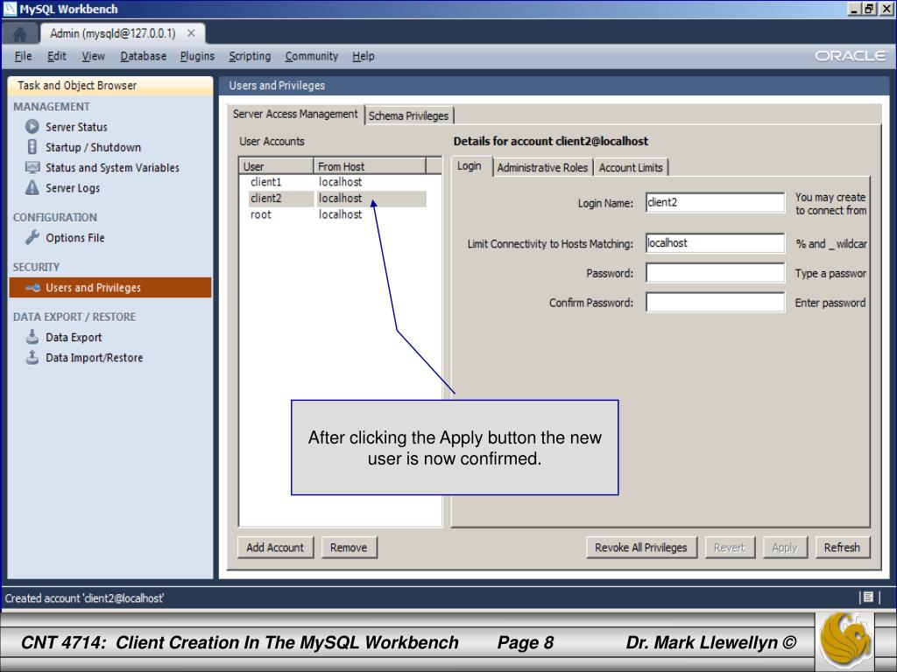Screen dimensions: 897x672
Task: Select the Login tab
Action: pos(470,165)
